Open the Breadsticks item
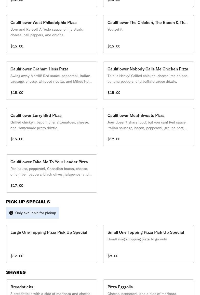Screen dimensions: 200x295 51,288
